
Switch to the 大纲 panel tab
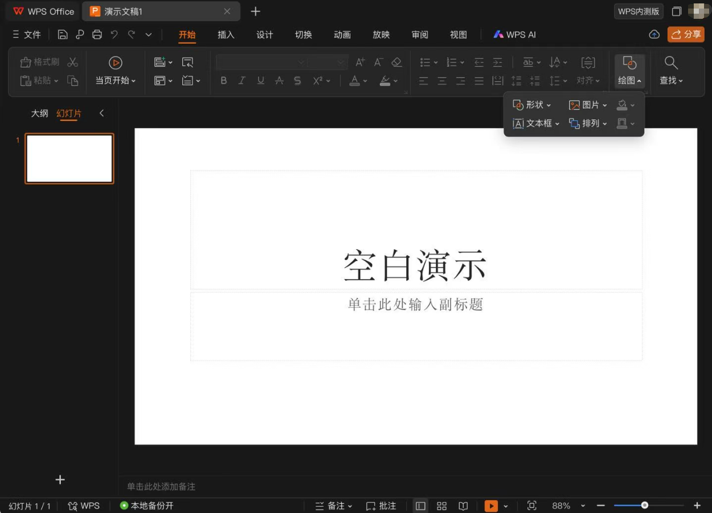(x=39, y=113)
